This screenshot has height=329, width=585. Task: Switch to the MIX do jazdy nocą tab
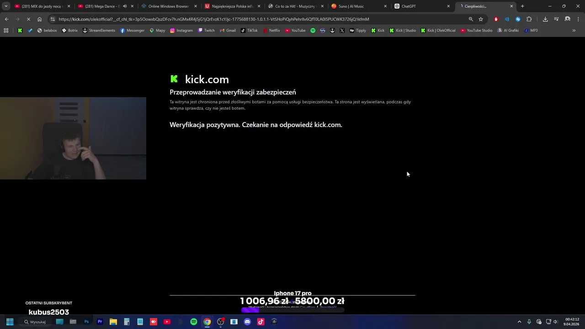coord(42,6)
